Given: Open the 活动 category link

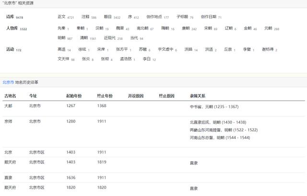Looking at the screenshot, I should click(x=10, y=49).
